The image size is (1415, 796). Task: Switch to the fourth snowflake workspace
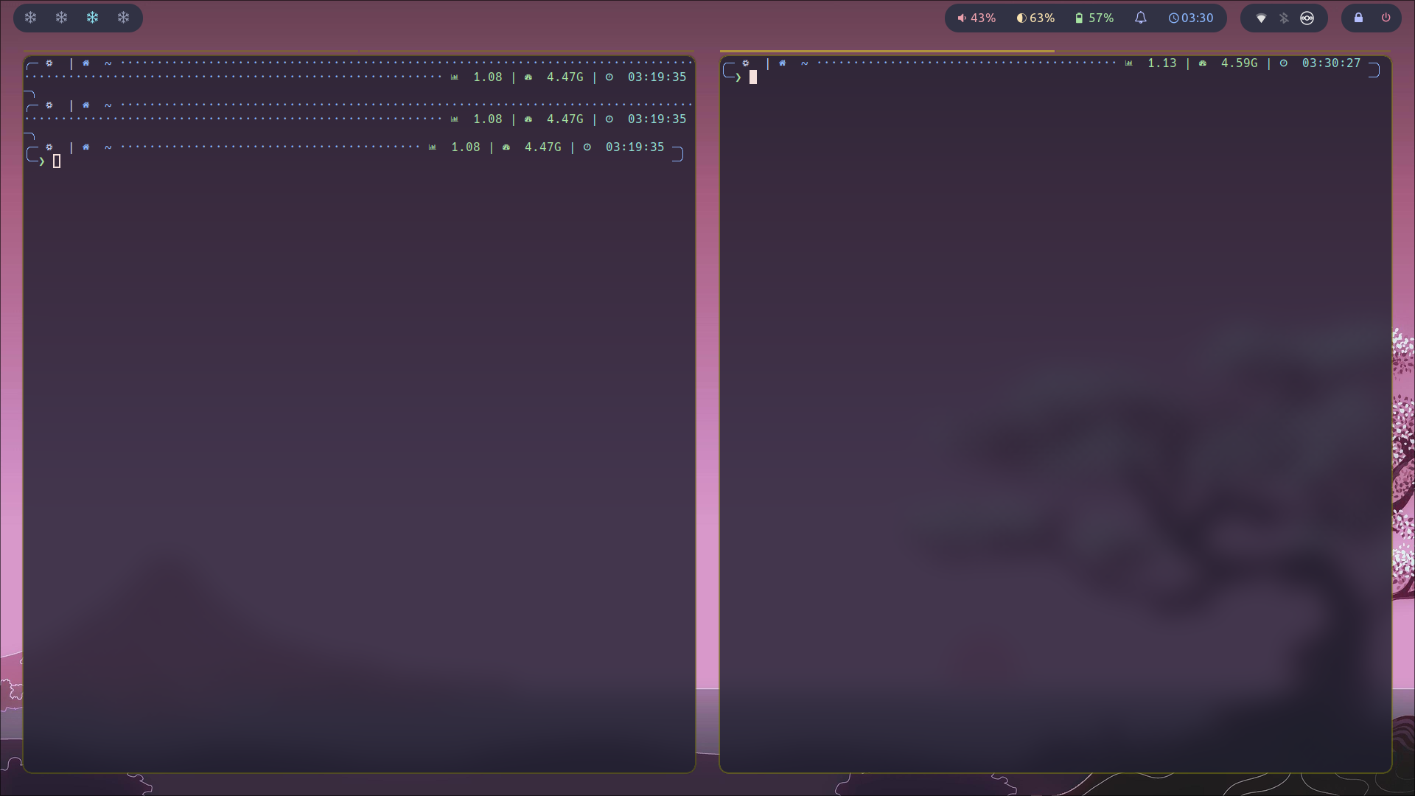coord(124,17)
